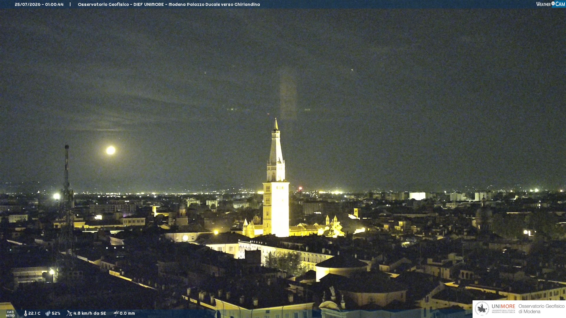Click the WeatherCam logo
Image resolution: width=566 pixels, height=318 pixels.
[550, 4]
